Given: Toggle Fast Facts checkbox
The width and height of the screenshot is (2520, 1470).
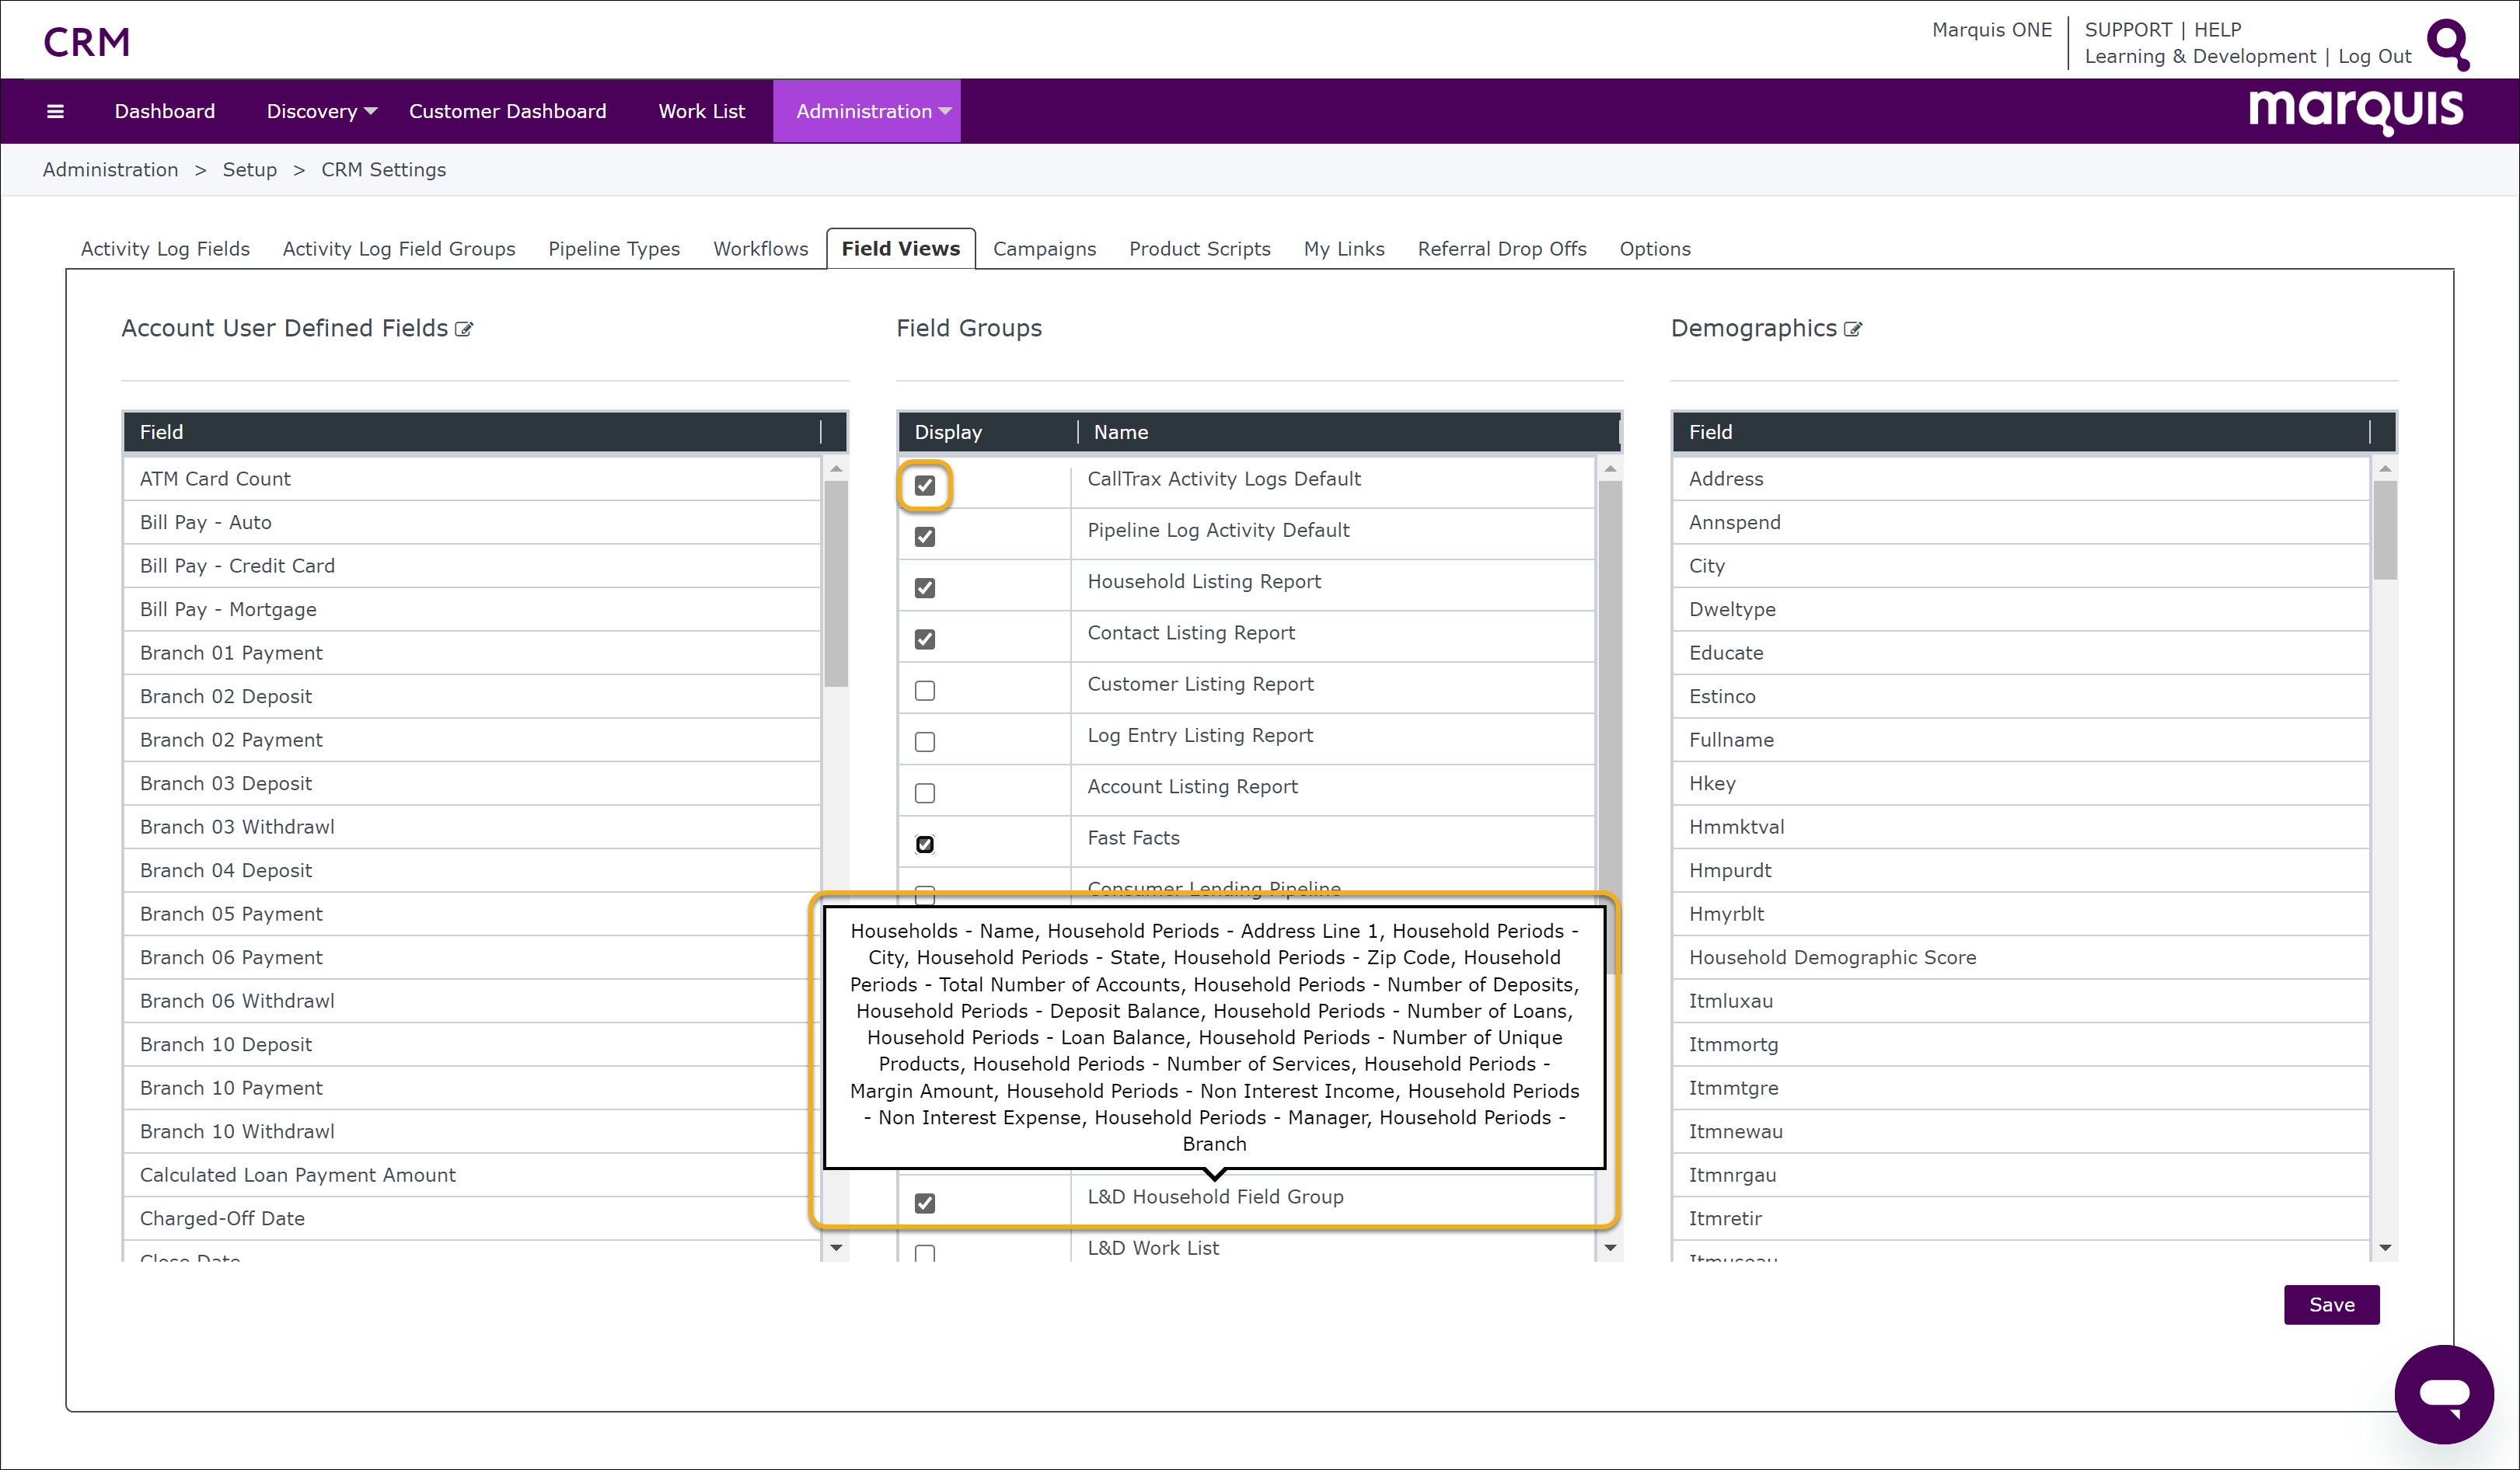Looking at the screenshot, I should click(925, 845).
